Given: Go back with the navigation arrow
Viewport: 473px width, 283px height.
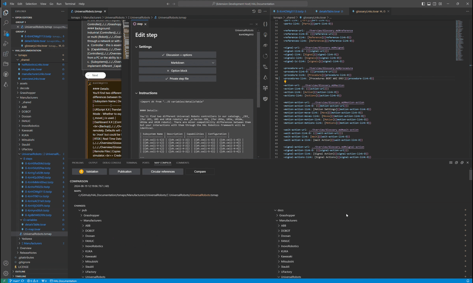Looking at the screenshot, I should pyautogui.click(x=168, y=4).
